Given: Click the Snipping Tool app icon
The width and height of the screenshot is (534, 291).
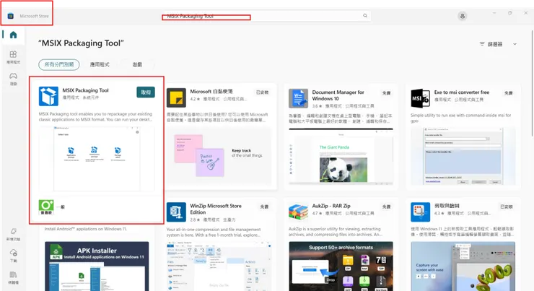Looking at the screenshot, I should tap(420, 212).
